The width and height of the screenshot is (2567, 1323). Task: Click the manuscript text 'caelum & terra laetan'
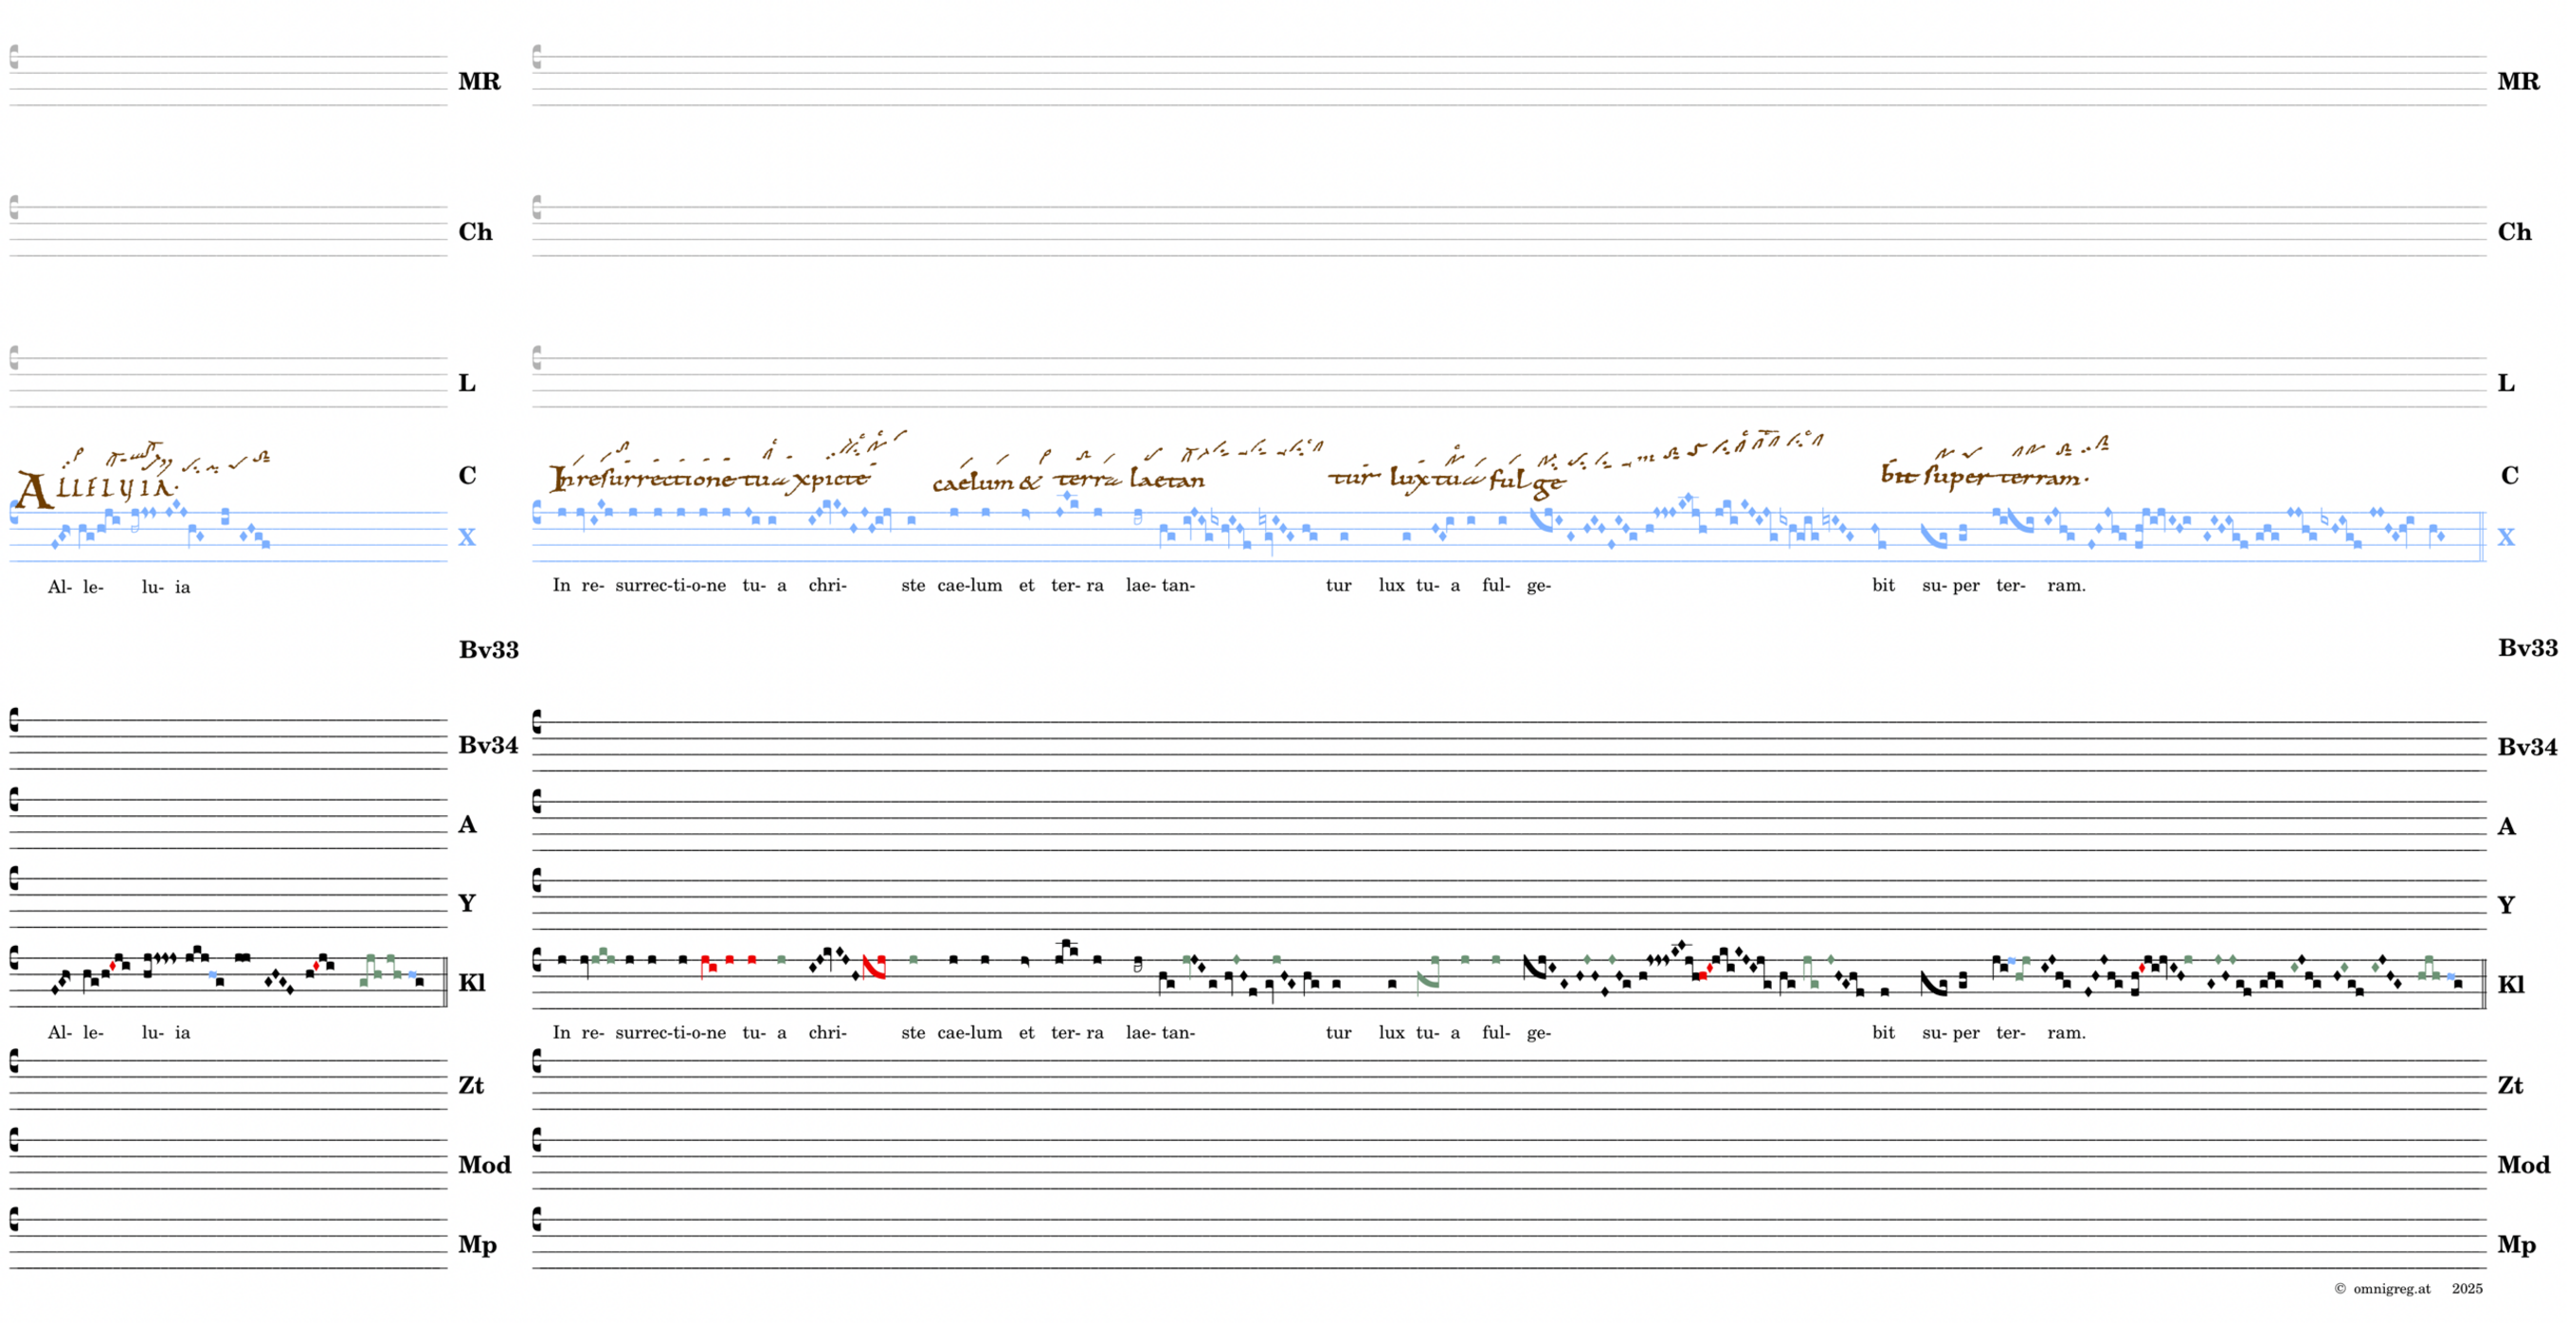[1067, 480]
